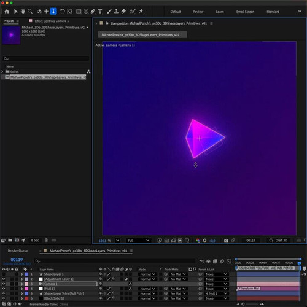307x307 pixels.
Task: Select the Pan Behind anchor point tool
Action: click(x=69, y=12)
